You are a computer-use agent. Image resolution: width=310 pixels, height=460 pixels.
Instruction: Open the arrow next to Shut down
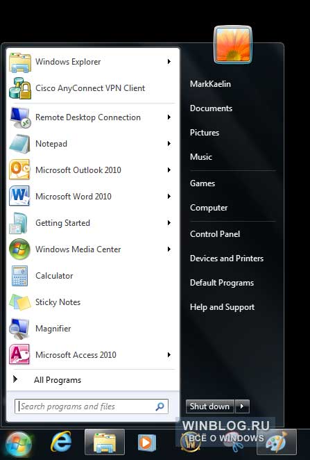242,406
